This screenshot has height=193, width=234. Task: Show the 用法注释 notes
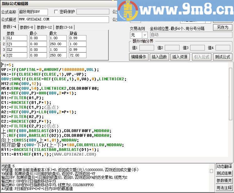224,188
